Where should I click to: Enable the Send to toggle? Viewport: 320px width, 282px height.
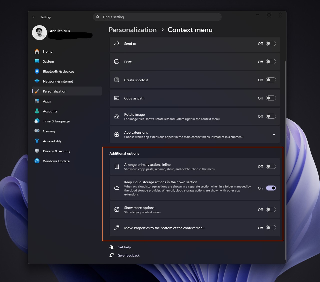(x=271, y=43)
